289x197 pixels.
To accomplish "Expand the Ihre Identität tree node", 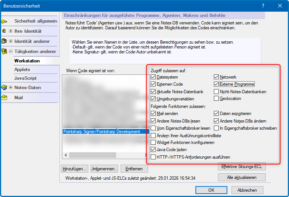I will click(x=11, y=31).
